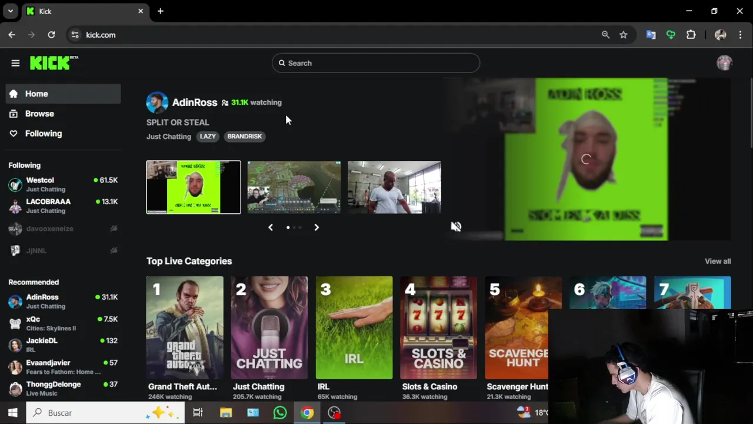Click View all for Top Live Categories
The width and height of the screenshot is (753, 424).
tap(718, 261)
